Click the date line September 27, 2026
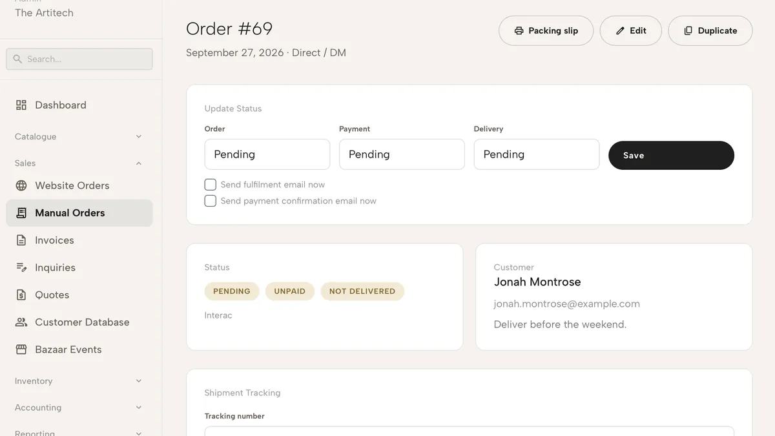The image size is (775, 436). pos(235,53)
